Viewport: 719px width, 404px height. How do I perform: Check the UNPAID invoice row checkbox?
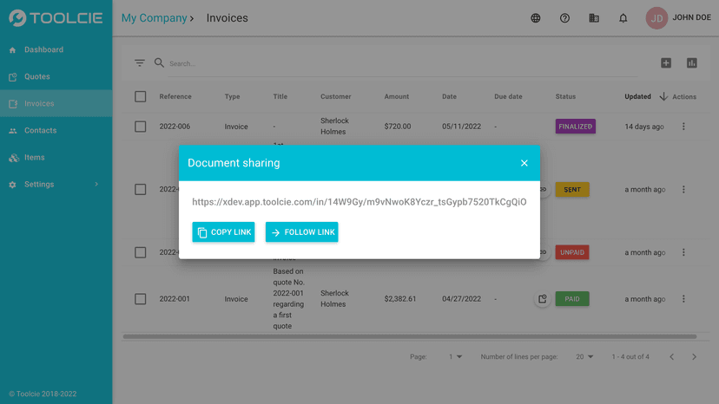tap(141, 252)
